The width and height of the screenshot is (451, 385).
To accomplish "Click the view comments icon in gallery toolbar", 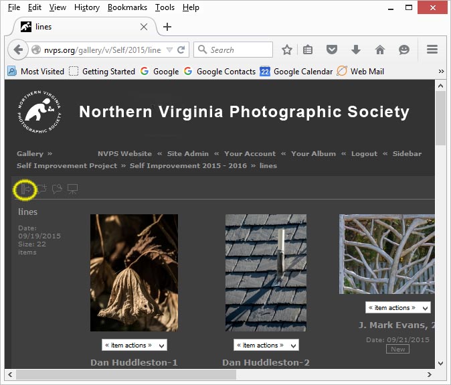I will [57, 189].
